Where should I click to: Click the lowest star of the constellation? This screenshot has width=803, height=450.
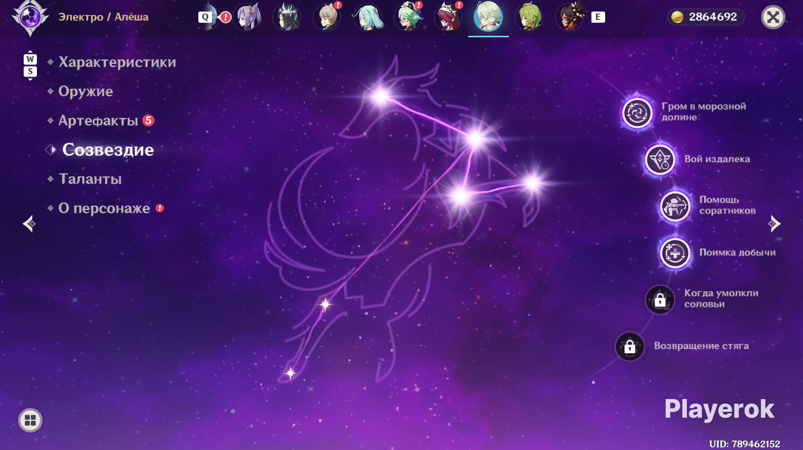290,373
